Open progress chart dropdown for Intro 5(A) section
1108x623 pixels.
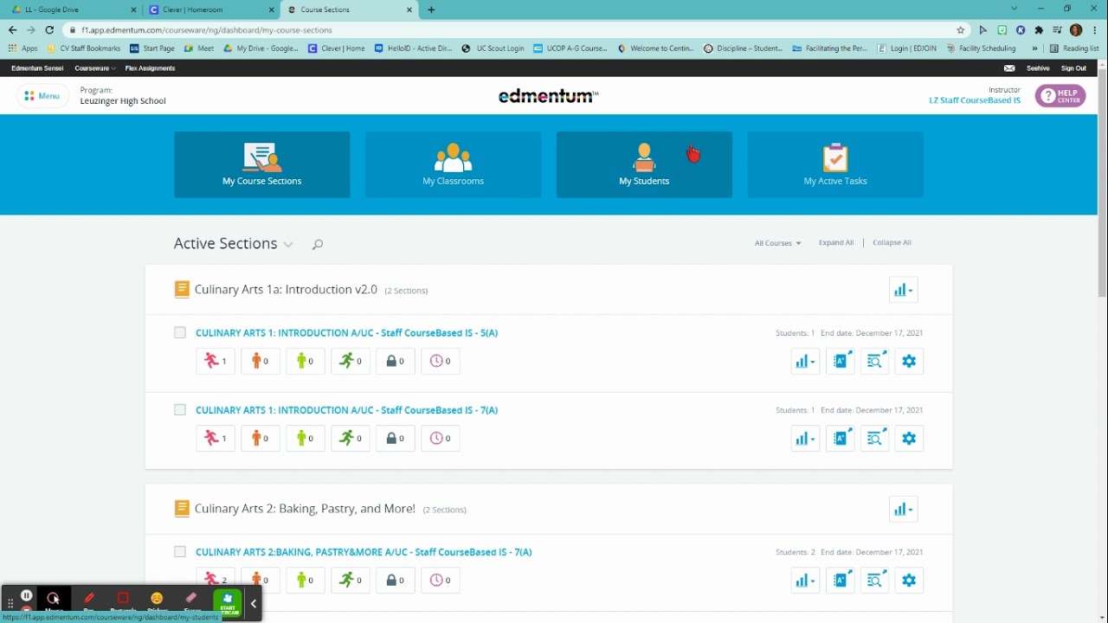(x=805, y=361)
